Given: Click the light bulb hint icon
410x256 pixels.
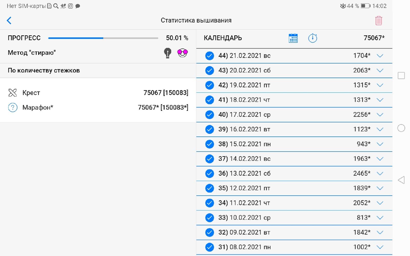Looking at the screenshot, I should point(167,53).
